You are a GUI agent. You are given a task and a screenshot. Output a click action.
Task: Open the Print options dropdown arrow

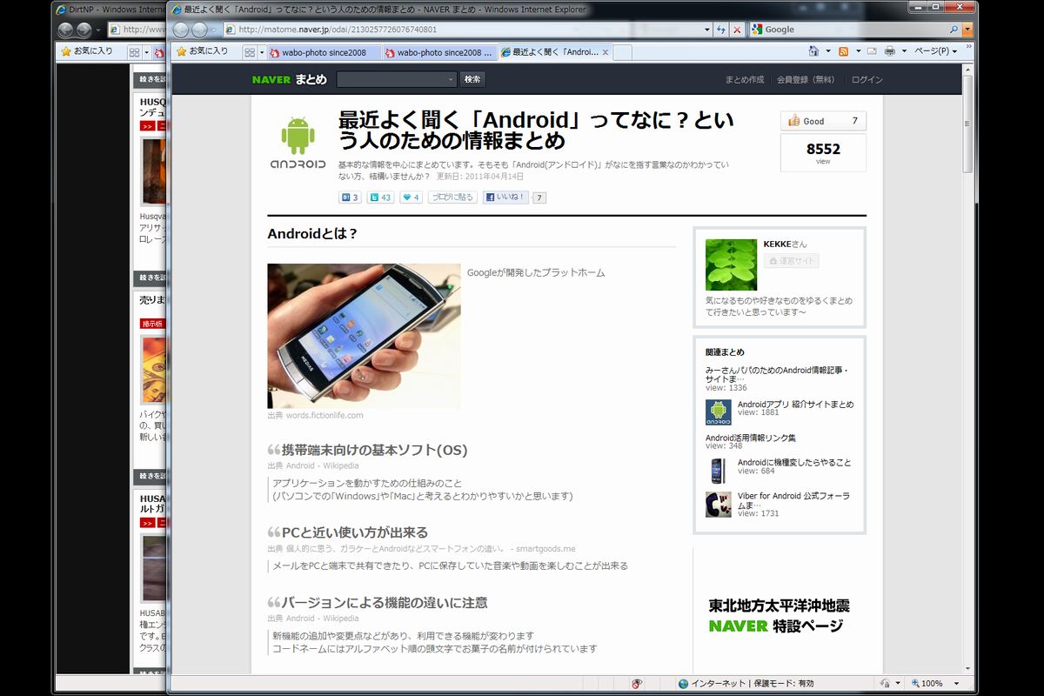click(903, 51)
